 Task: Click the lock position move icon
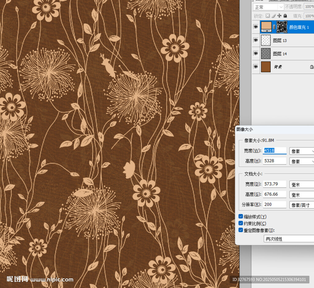click(279, 16)
